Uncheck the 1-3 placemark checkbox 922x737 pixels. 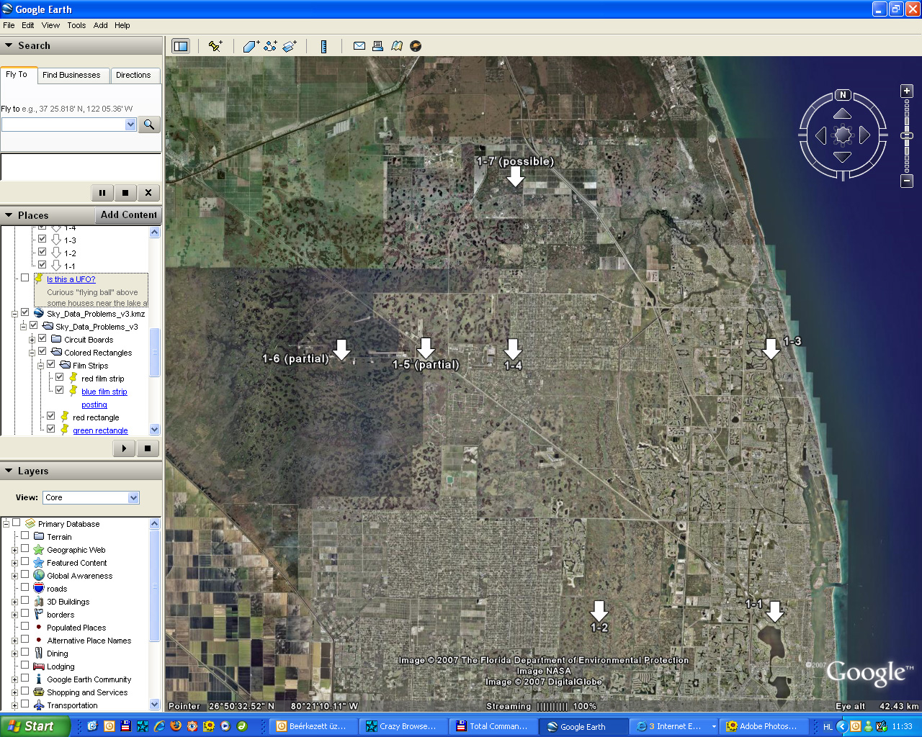(x=42, y=239)
